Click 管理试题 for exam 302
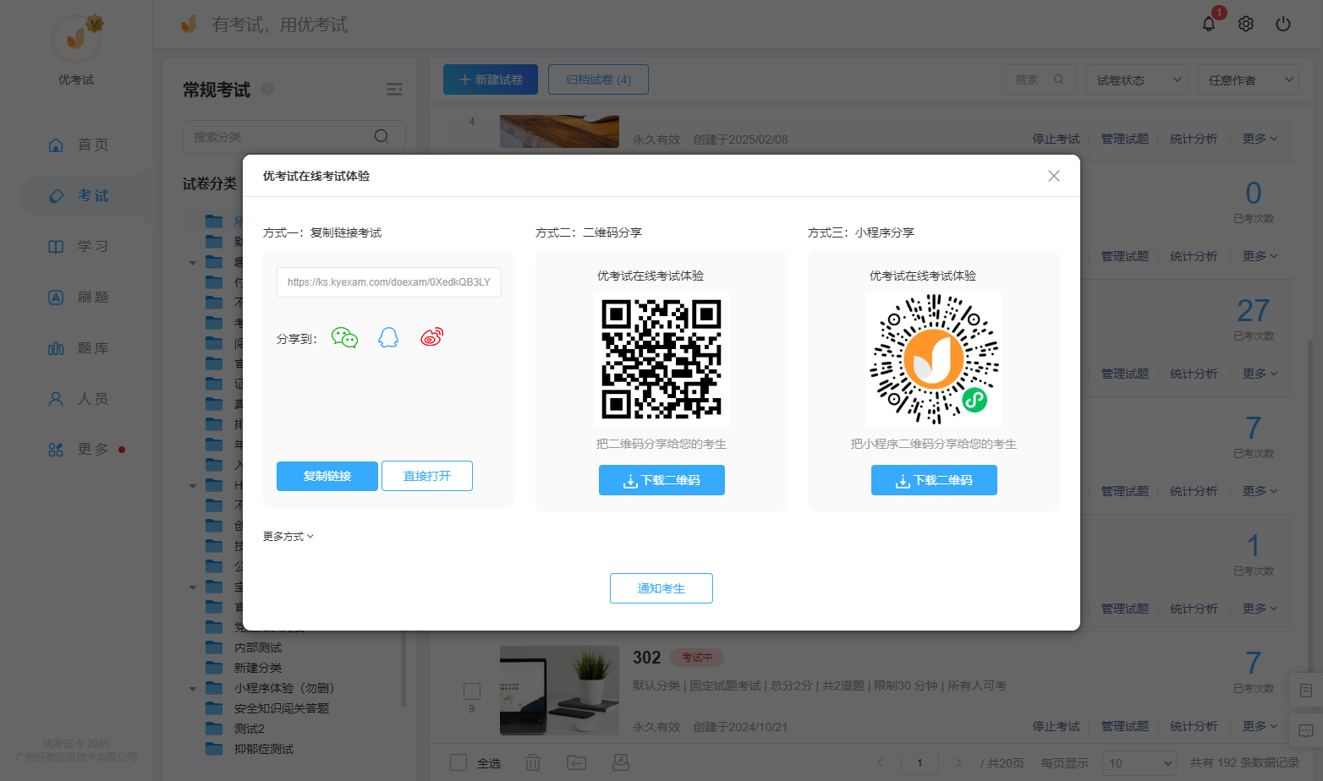This screenshot has height=781, width=1323. pyautogui.click(x=1125, y=726)
